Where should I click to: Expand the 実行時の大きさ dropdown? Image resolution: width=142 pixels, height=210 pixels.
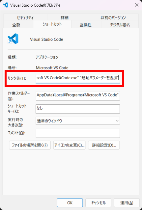click(x=78, y=121)
